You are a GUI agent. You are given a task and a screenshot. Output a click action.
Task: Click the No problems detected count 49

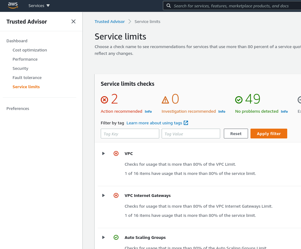(253, 99)
